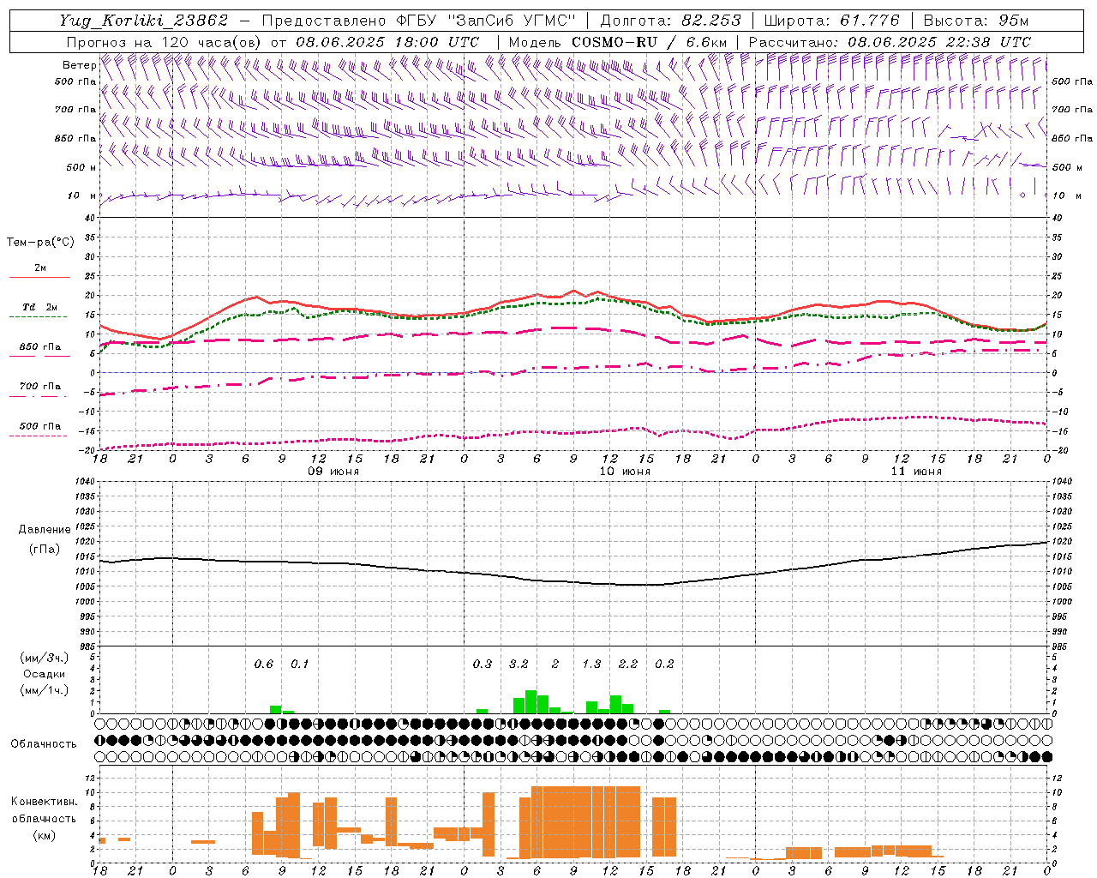
Task: Click the Рассчитано: 08.06.2025 22:38 UTC text
Action: (x=890, y=42)
